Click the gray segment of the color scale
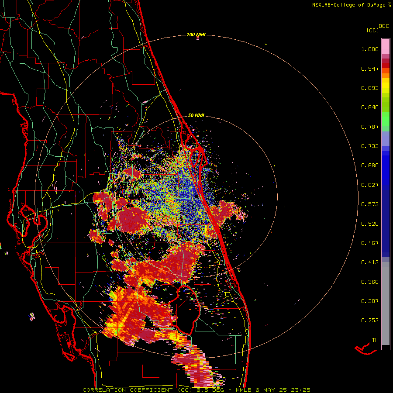Viewport: 393px width, 393px height. [386, 303]
